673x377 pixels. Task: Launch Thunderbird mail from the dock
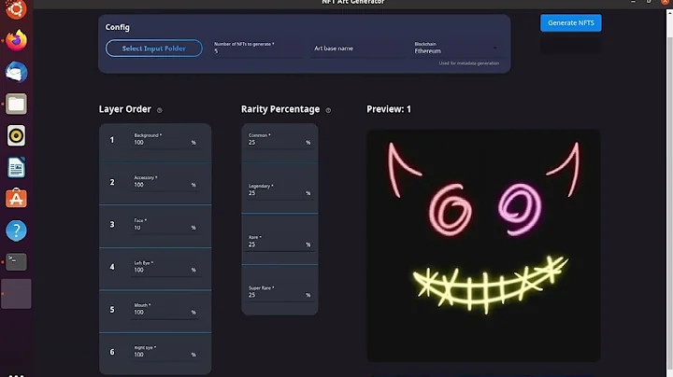[16, 72]
